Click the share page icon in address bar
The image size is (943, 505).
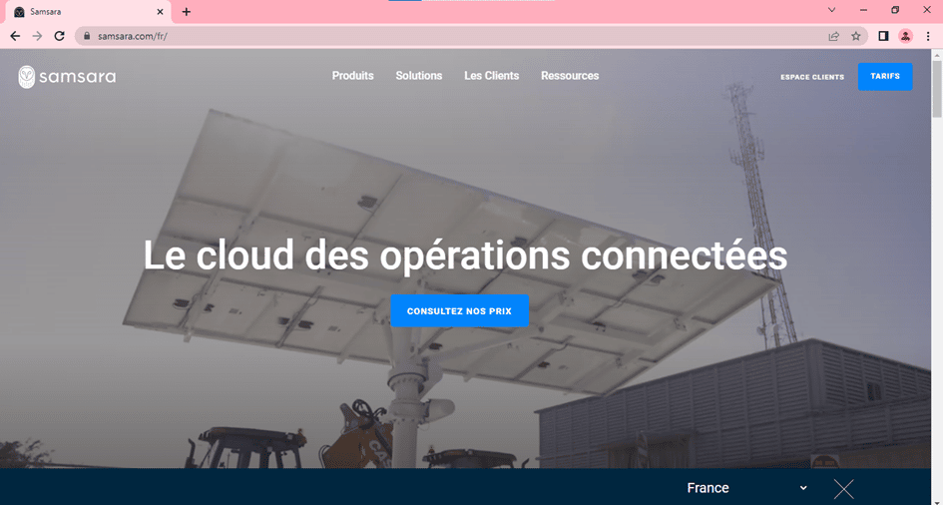[x=833, y=36]
